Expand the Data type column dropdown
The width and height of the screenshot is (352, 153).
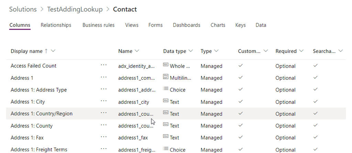pyautogui.click(x=191, y=51)
